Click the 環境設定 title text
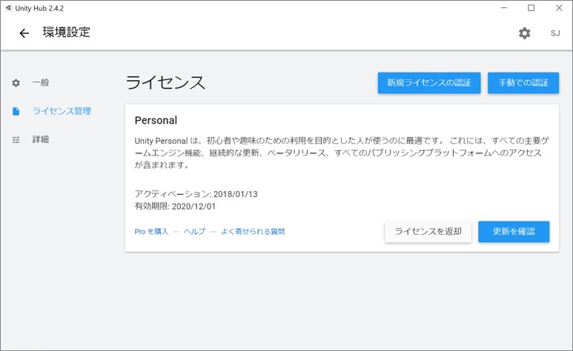Image resolution: width=573 pixels, height=351 pixels. click(x=67, y=32)
